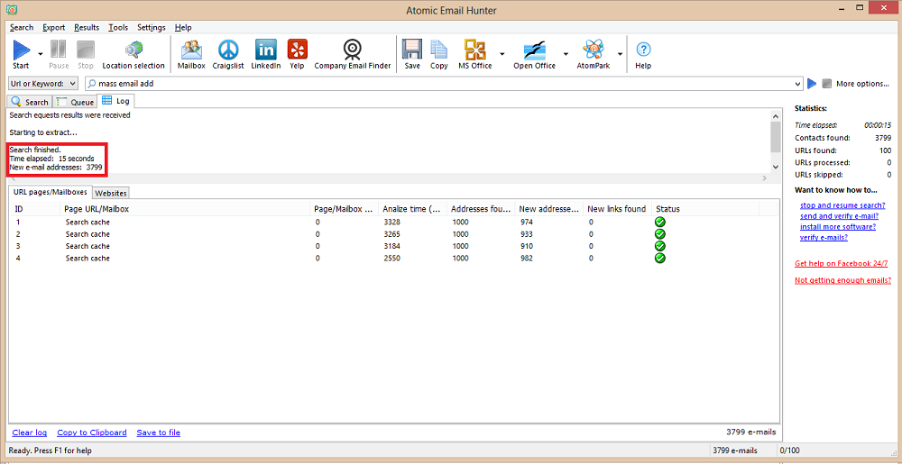This screenshot has height=464, width=902.
Task: Click the Save to file link
Action: (158, 432)
